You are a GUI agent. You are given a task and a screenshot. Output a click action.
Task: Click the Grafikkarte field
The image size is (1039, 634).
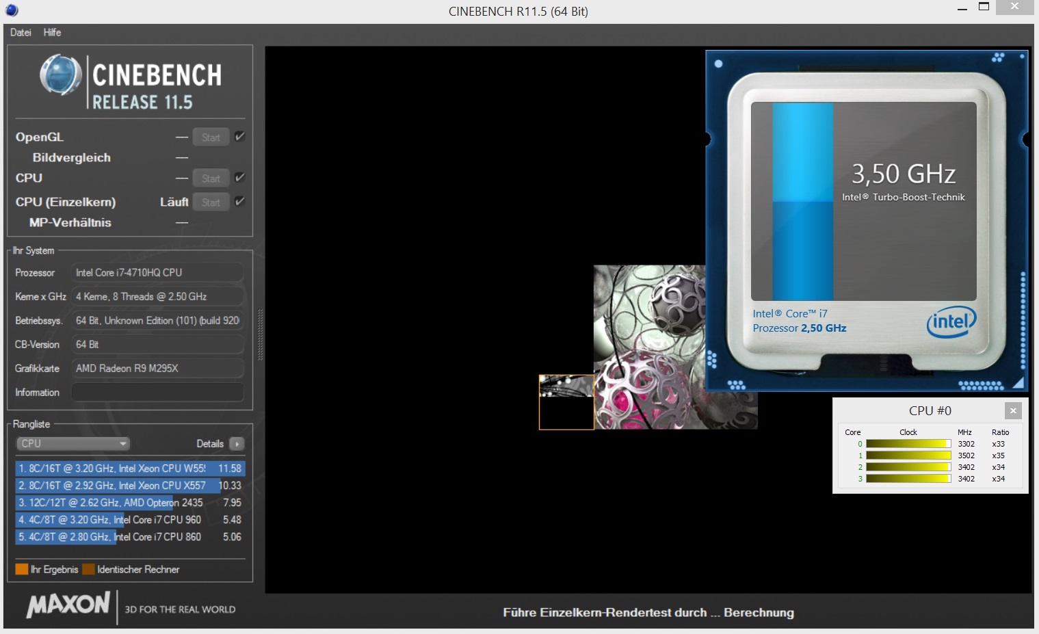(x=157, y=368)
